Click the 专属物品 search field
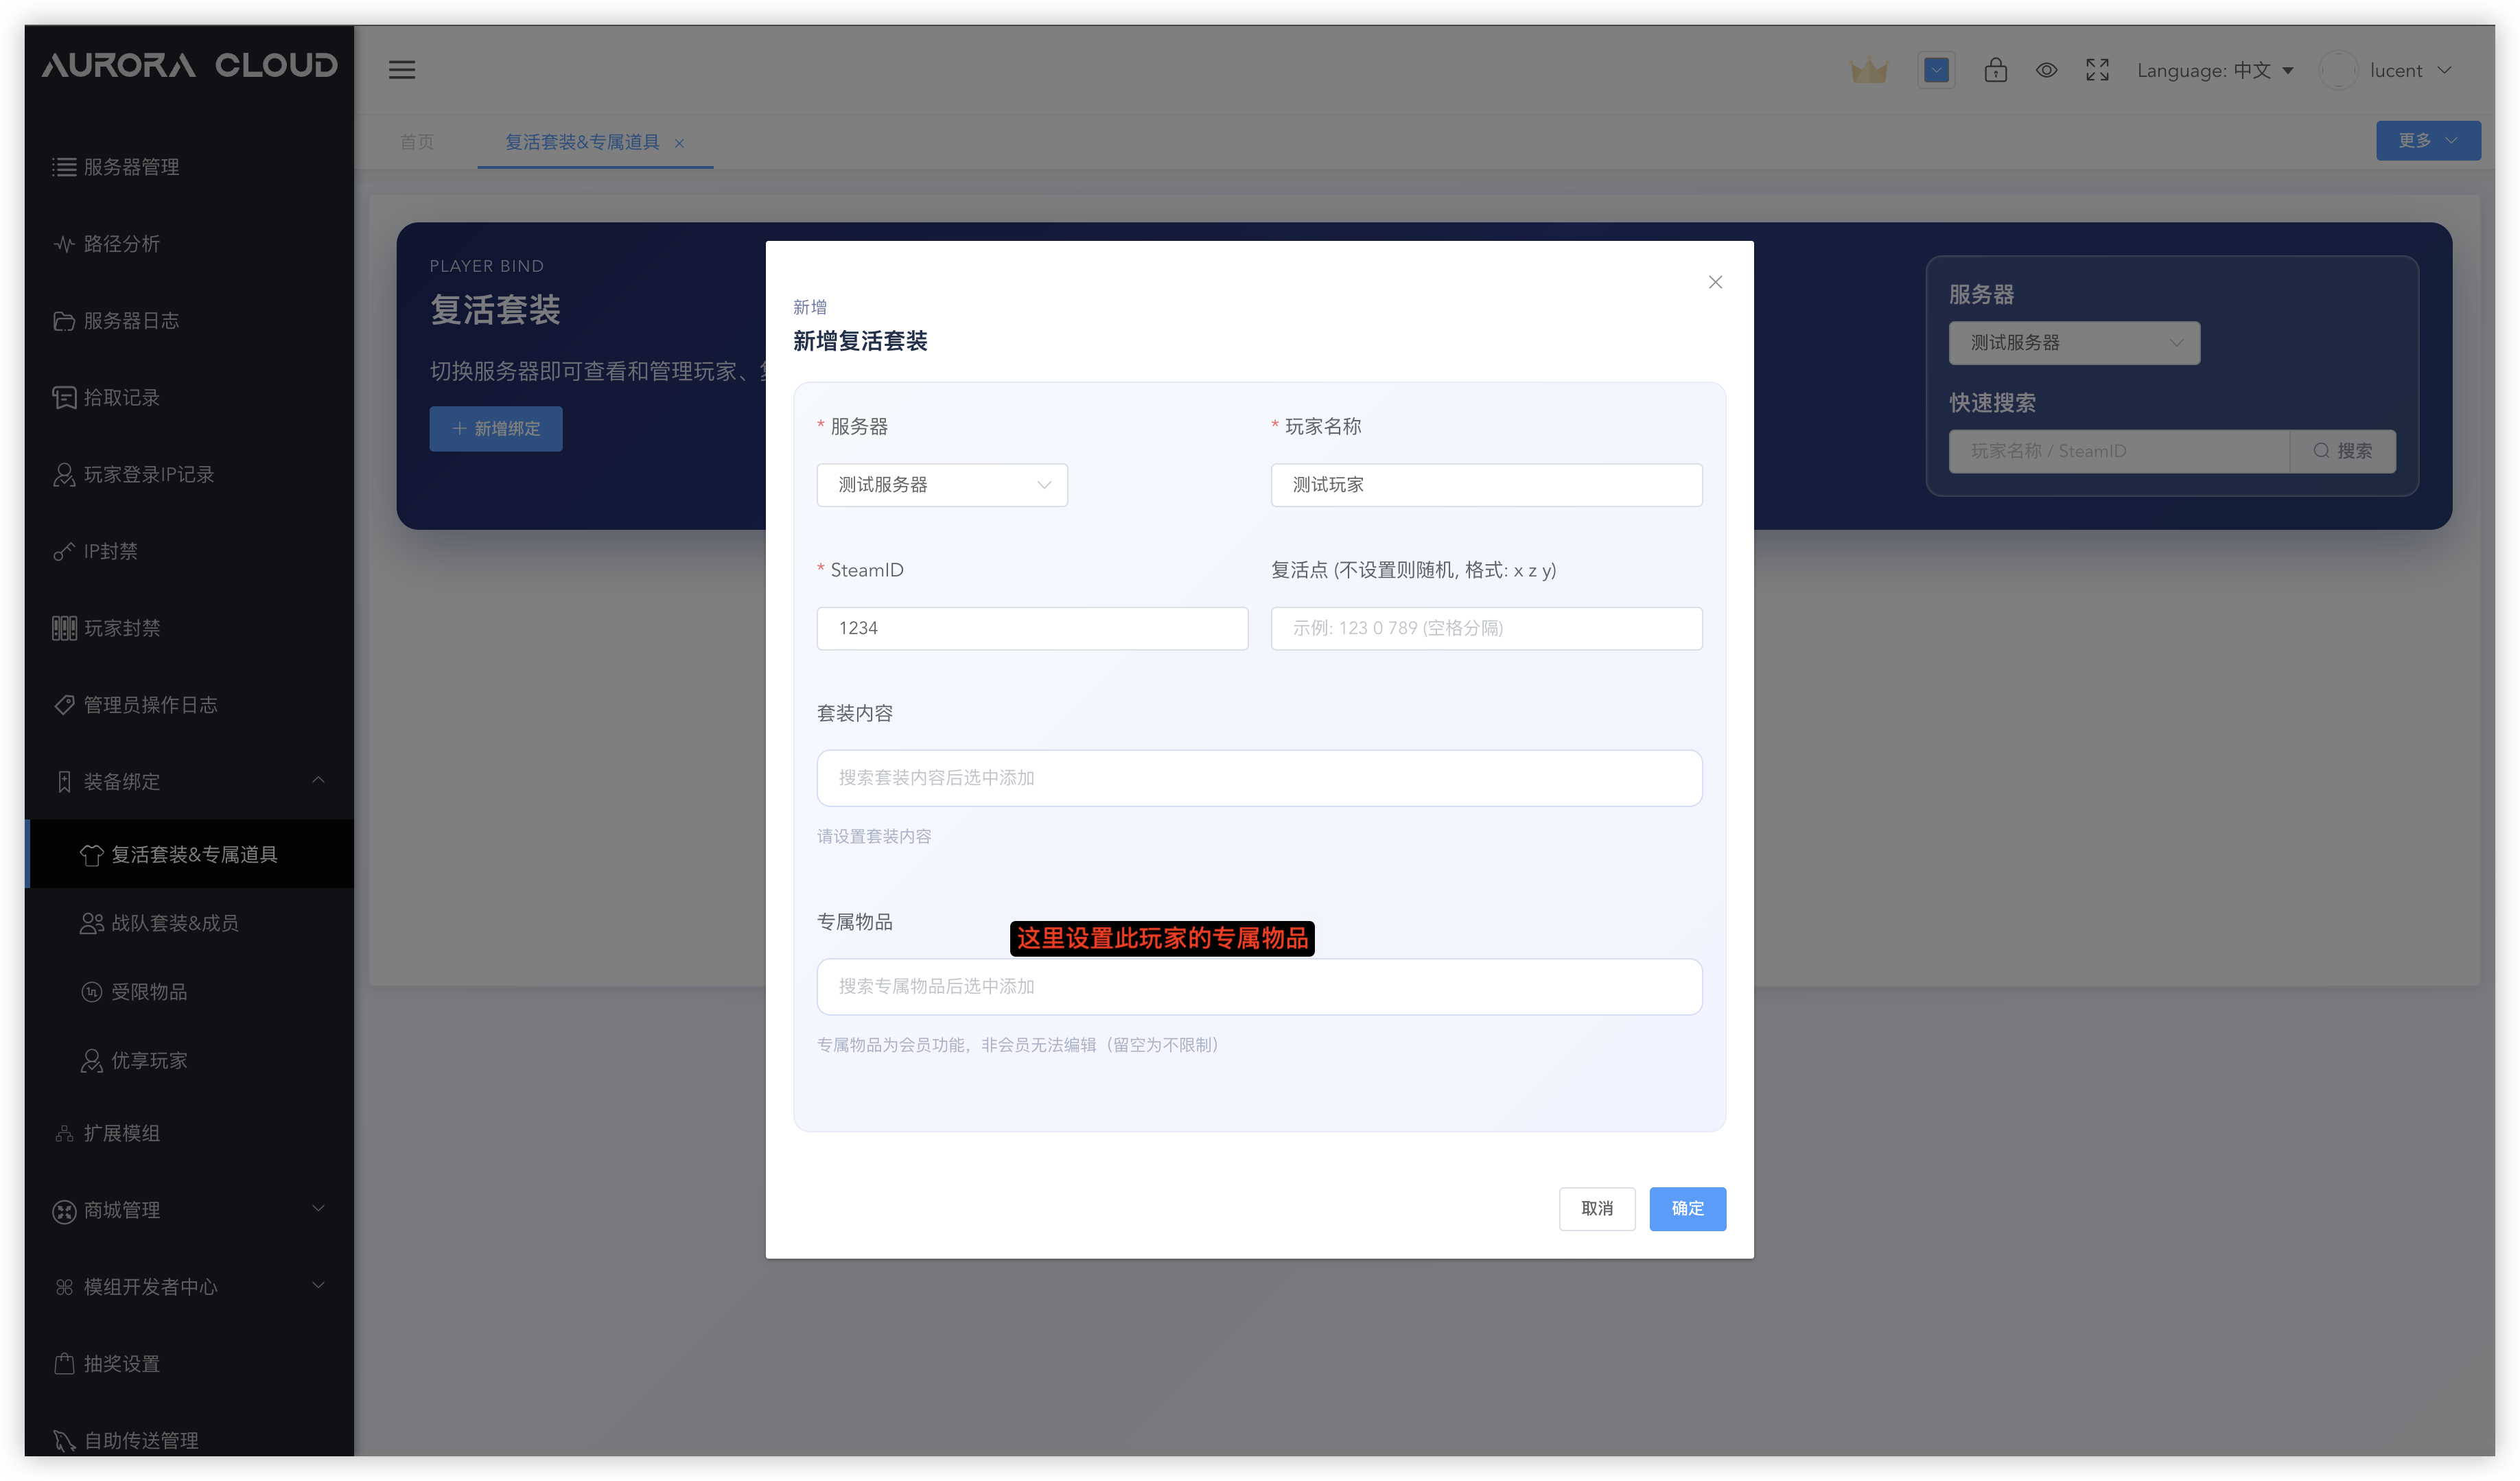The width and height of the screenshot is (2520, 1481). click(x=1259, y=987)
